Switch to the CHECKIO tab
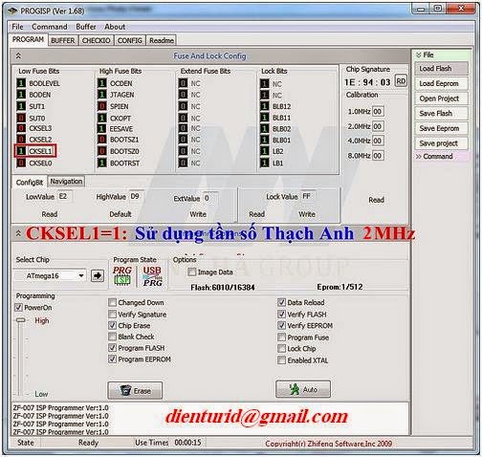 (96, 40)
